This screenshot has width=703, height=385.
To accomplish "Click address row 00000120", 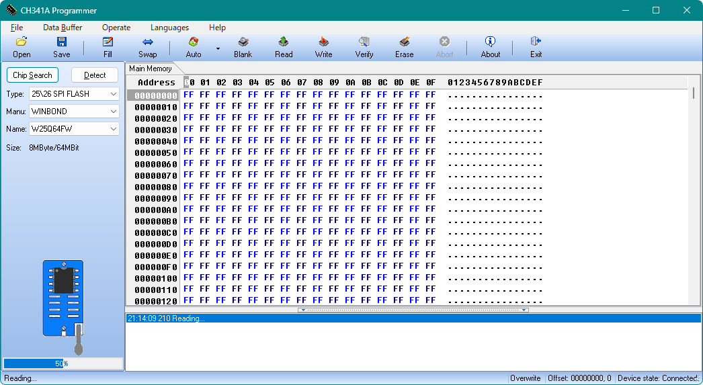I will click(155, 301).
